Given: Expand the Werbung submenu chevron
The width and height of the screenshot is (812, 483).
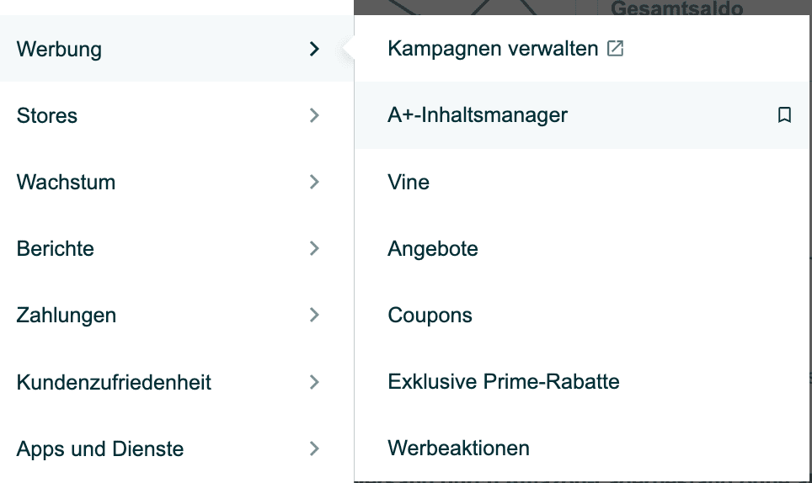Looking at the screenshot, I should (314, 49).
